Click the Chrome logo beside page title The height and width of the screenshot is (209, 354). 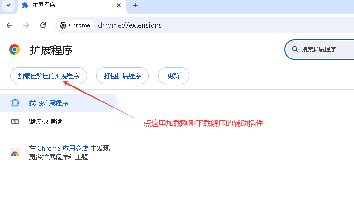point(14,50)
